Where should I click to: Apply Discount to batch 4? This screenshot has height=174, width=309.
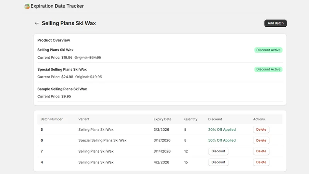pyautogui.click(x=218, y=162)
